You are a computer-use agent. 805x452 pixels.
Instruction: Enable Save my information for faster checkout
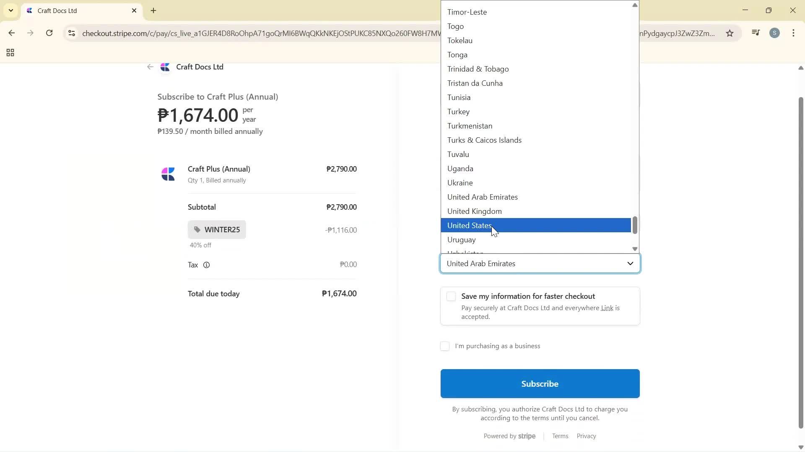tap(451, 296)
